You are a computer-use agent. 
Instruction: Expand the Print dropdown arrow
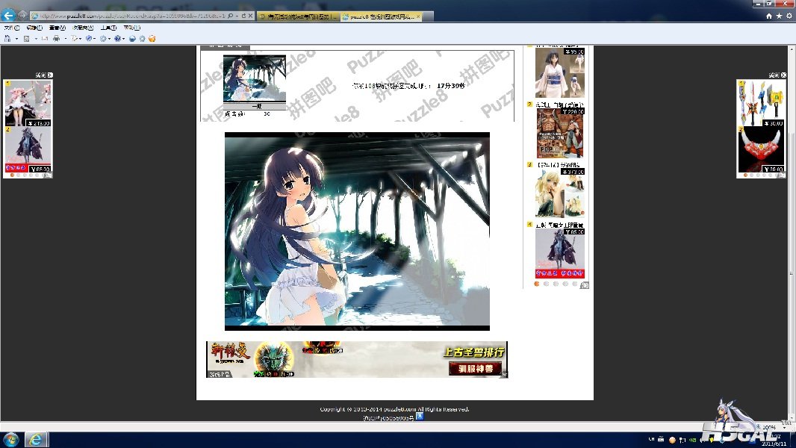[x=66, y=39]
